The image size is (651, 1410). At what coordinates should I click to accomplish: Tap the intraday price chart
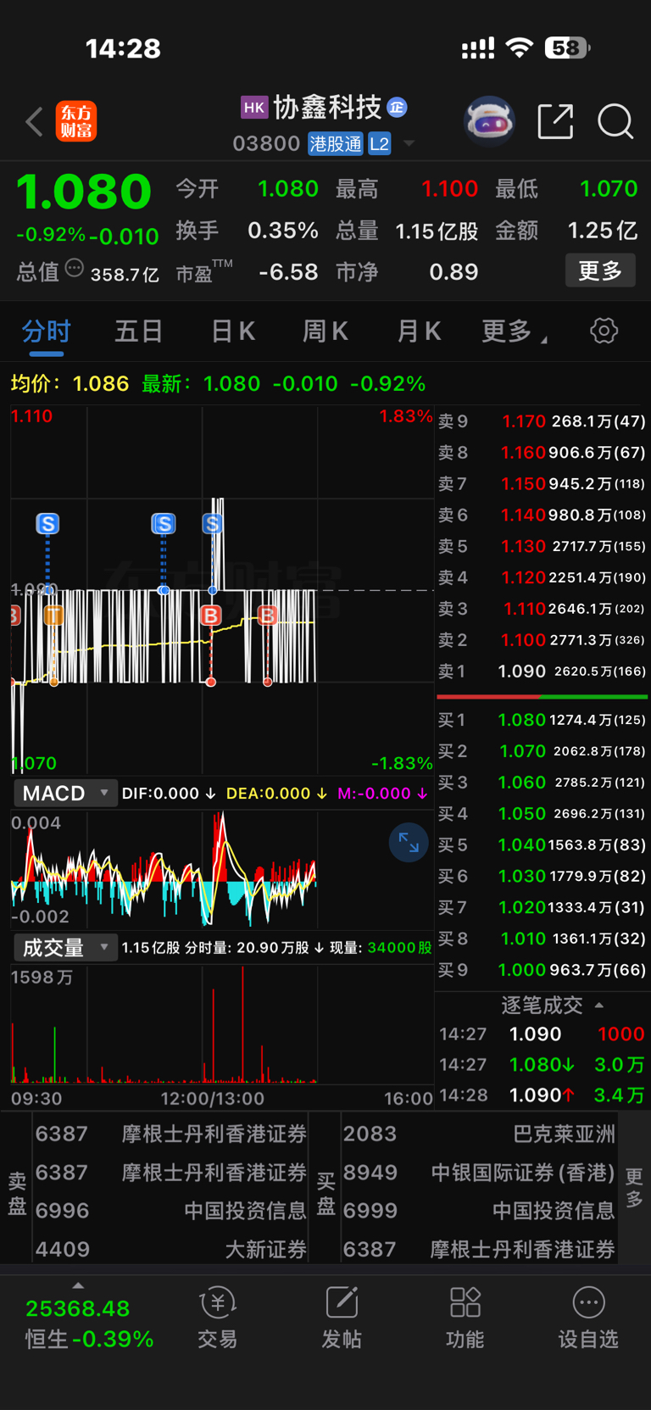click(222, 590)
